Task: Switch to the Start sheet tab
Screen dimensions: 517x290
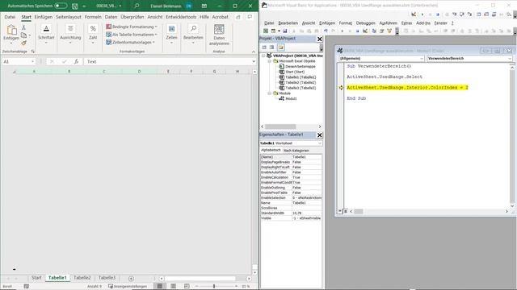Action: click(x=36, y=278)
